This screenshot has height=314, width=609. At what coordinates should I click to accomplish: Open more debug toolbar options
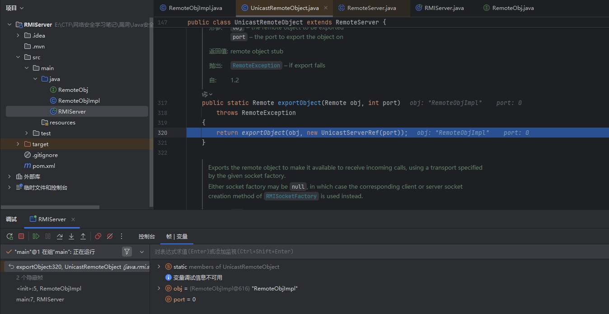[122, 236]
